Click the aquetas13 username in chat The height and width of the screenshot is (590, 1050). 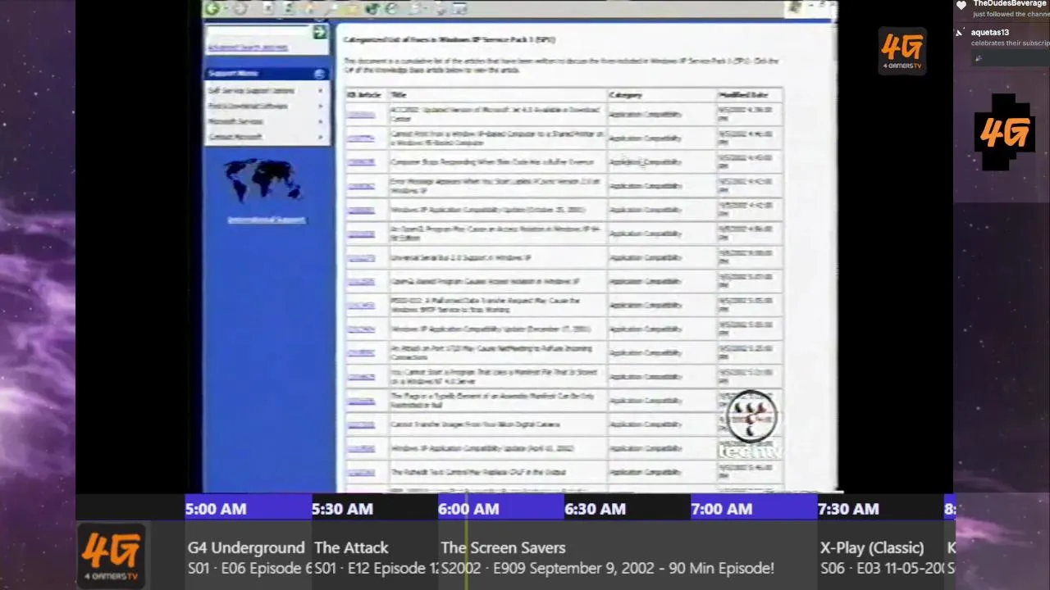click(990, 33)
